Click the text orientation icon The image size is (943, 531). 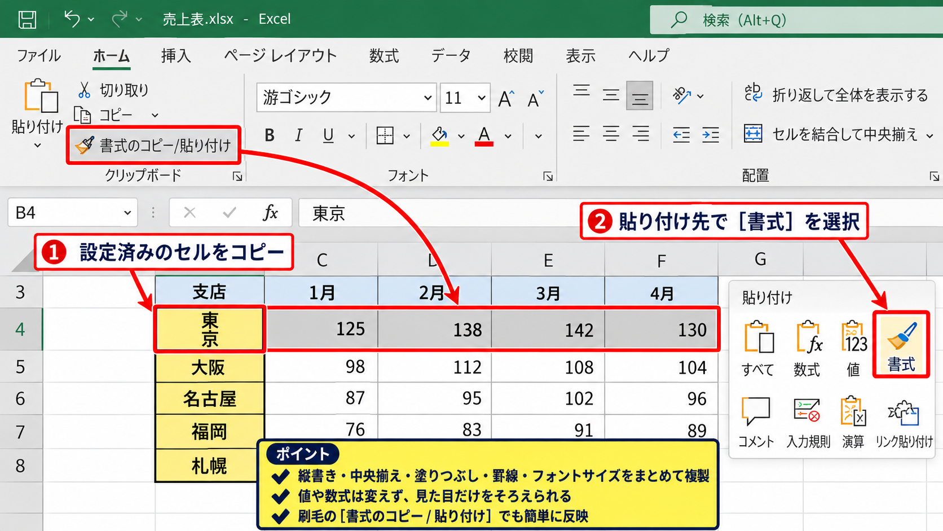(x=682, y=95)
